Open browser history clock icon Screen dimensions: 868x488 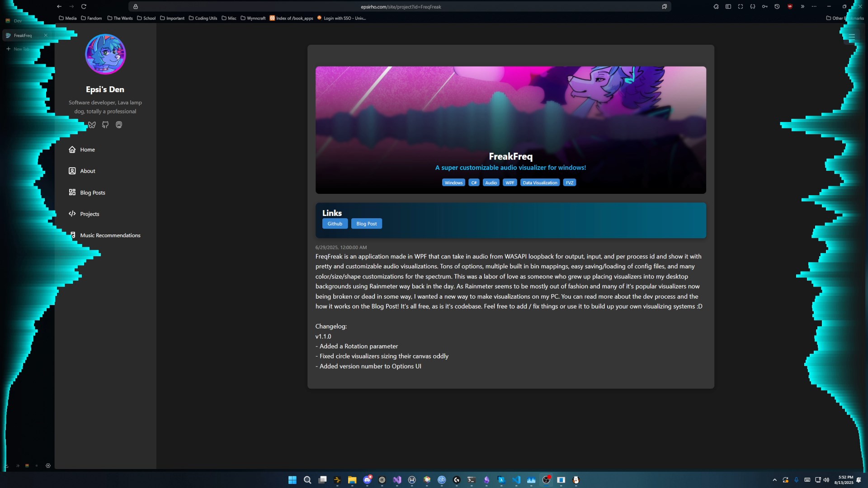pos(777,6)
